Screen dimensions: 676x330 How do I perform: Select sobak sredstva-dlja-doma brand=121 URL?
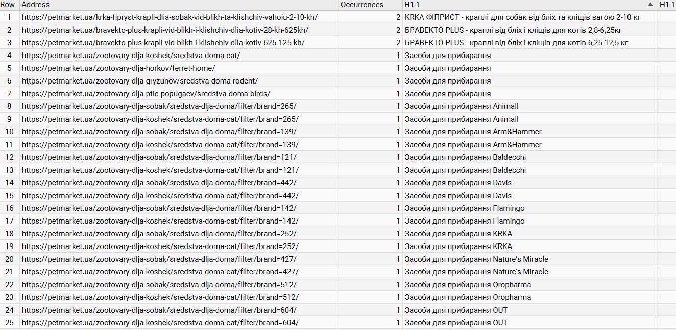tap(179, 157)
